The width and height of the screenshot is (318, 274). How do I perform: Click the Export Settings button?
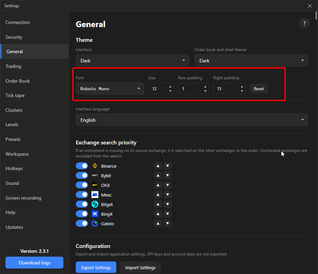point(96,267)
